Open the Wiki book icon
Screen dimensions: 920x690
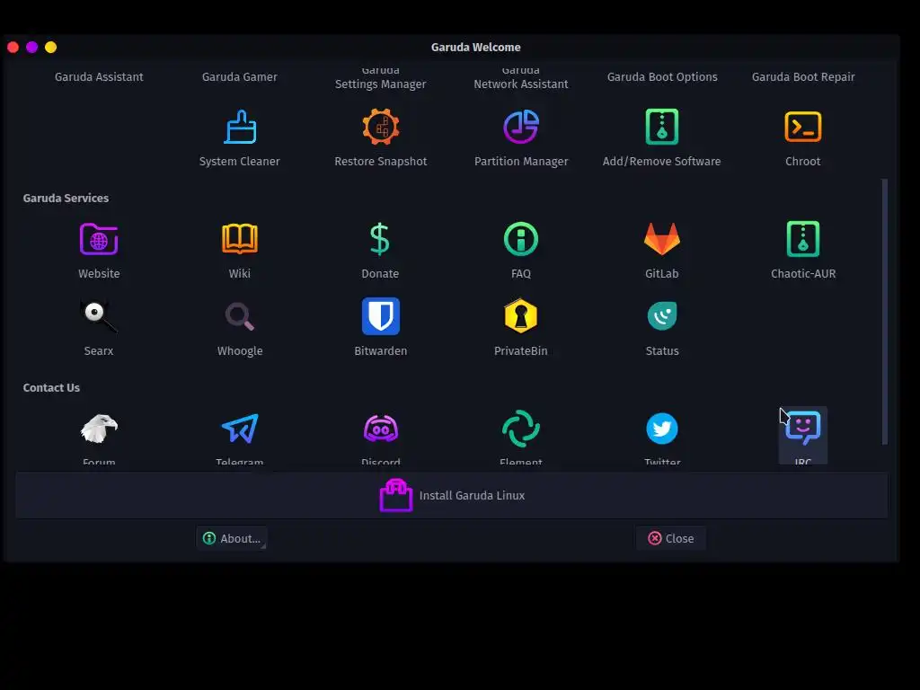(x=239, y=239)
